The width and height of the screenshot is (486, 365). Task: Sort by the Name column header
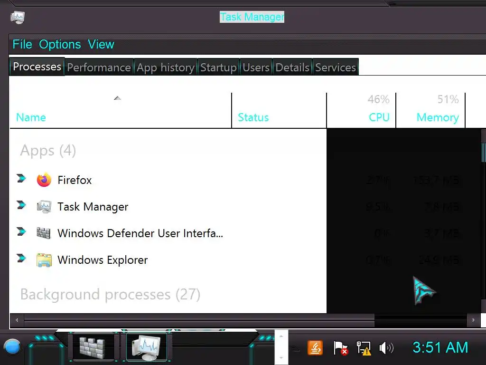(31, 117)
